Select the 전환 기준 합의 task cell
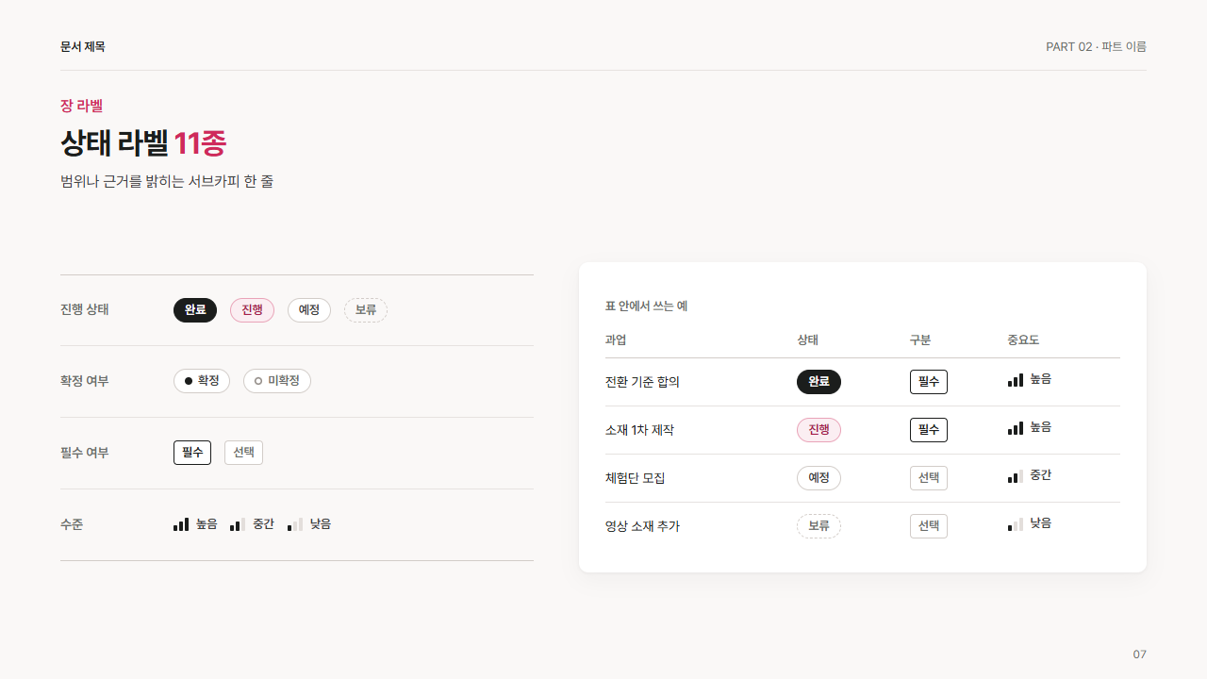Image resolution: width=1207 pixels, height=679 pixels. [x=642, y=382]
